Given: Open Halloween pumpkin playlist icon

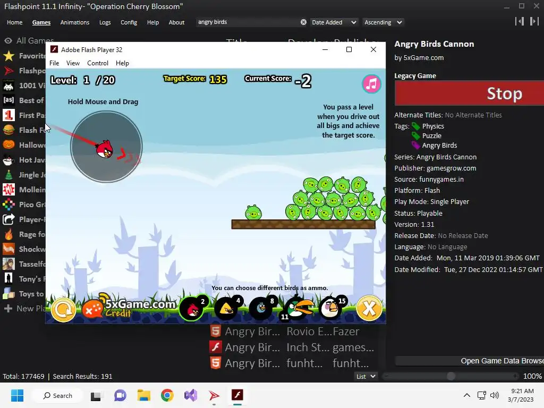Looking at the screenshot, I should coord(8,145).
